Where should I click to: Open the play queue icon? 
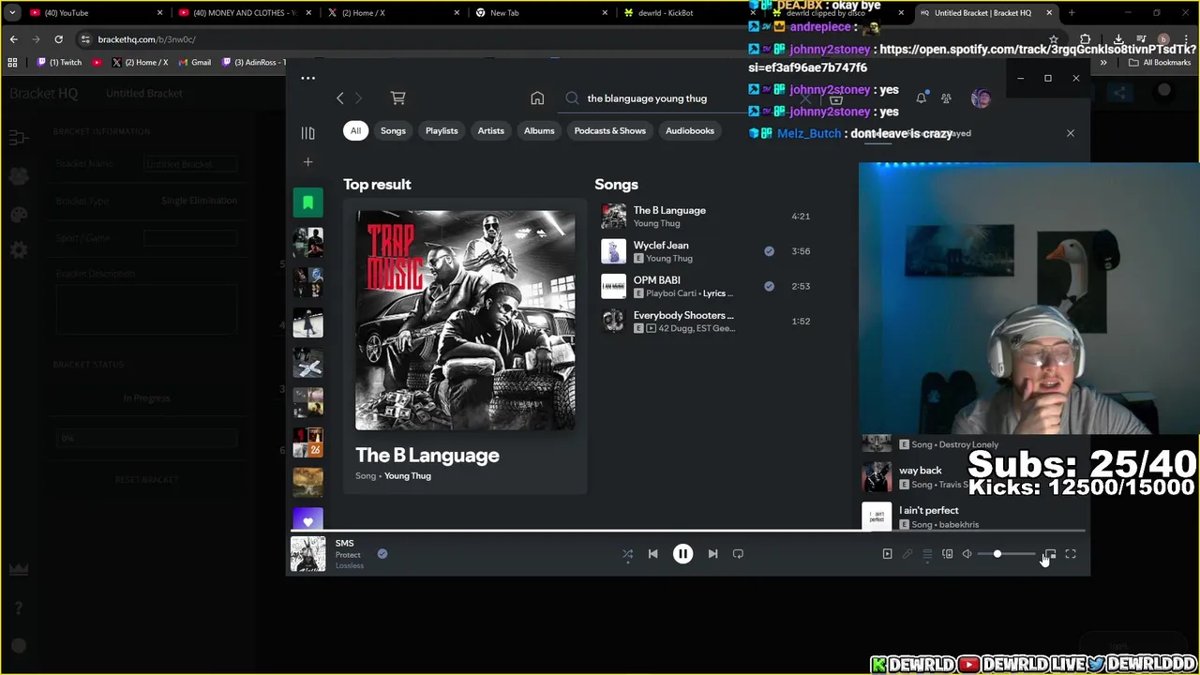[x=927, y=554]
